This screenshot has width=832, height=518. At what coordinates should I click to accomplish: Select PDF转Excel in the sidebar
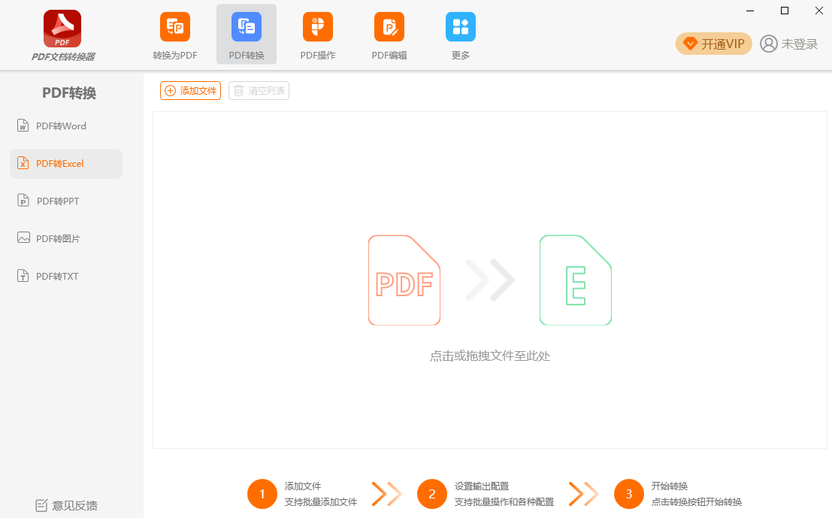tap(66, 163)
